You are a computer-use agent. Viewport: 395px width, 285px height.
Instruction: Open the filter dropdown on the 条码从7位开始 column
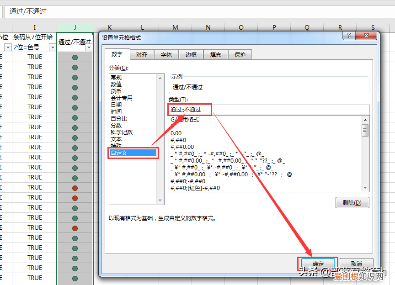pyautogui.click(x=53, y=47)
